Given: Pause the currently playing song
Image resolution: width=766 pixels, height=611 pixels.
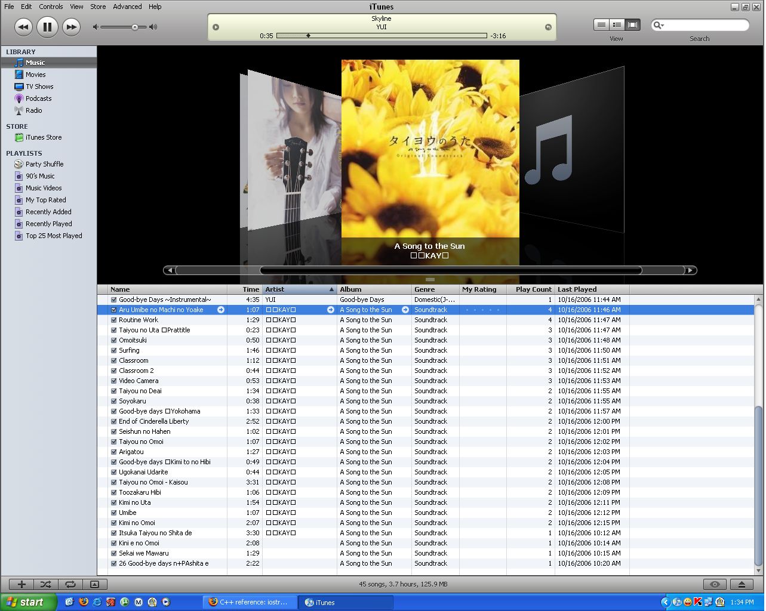Looking at the screenshot, I should 47,27.
